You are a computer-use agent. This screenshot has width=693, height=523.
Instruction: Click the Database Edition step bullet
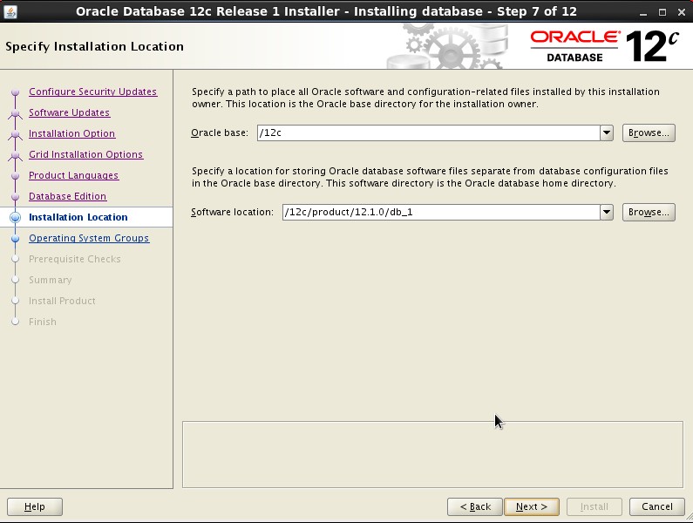point(16,196)
